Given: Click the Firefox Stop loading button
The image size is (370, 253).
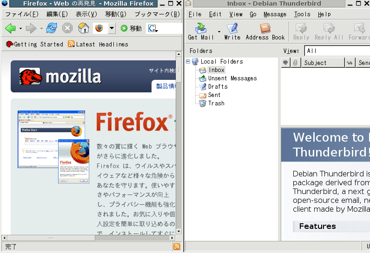Looking at the screenshot, I should [x=67, y=28].
